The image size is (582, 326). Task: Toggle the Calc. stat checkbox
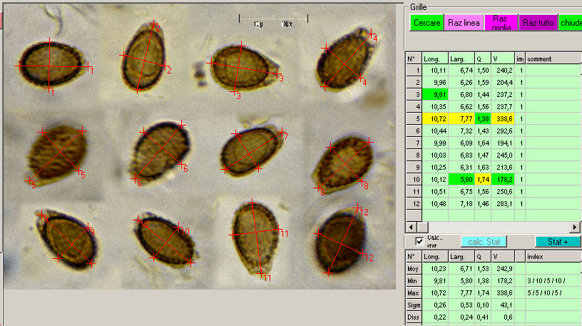(419, 242)
